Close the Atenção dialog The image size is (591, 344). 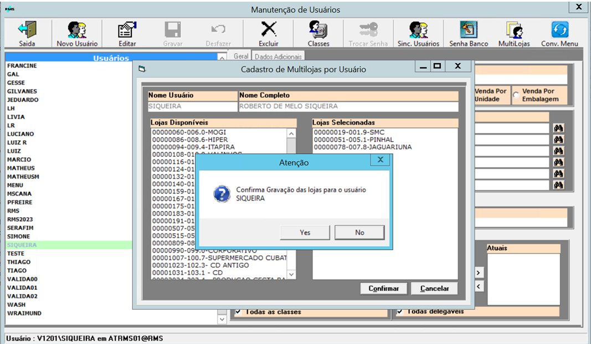(x=381, y=160)
